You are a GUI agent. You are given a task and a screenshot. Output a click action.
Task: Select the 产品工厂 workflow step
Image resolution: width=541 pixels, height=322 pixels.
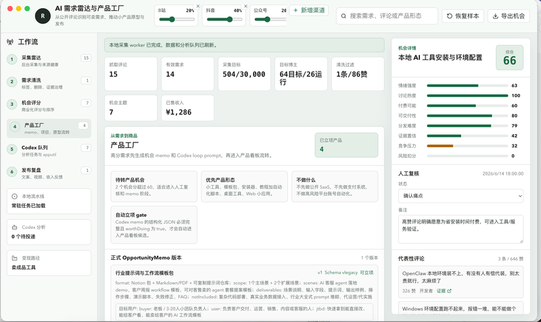[x=49, y=128]
